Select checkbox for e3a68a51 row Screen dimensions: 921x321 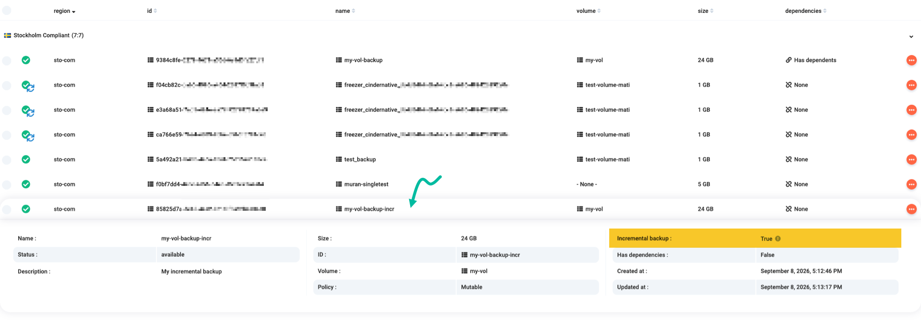7,111
